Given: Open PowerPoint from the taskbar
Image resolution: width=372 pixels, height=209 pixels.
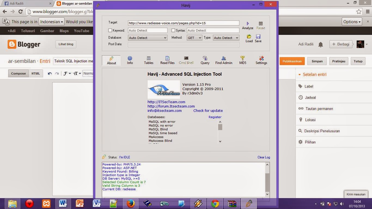Looking at the screenshot, I should (80, 203).
